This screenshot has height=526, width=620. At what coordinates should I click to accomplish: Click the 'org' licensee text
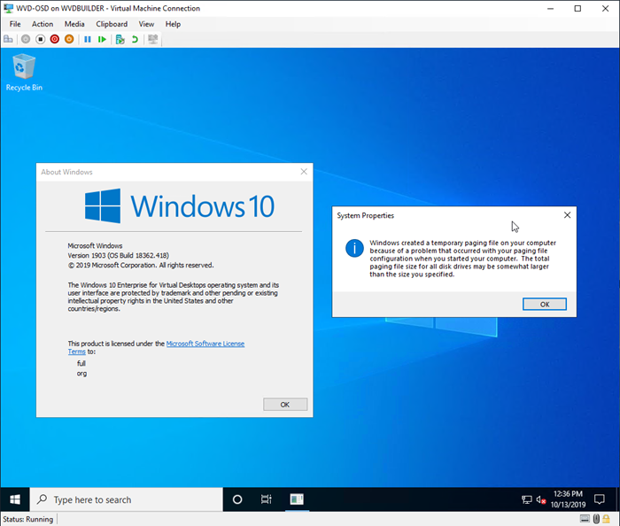click(81, 374)
